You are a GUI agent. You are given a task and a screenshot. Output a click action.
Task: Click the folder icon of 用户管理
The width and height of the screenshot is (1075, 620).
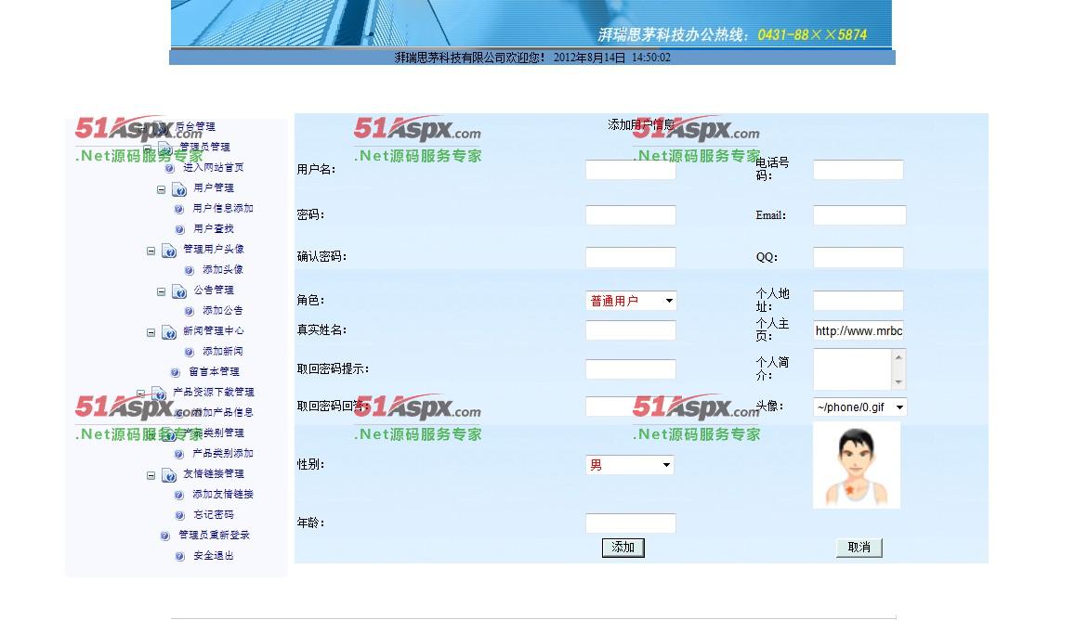(x=179, y=189)
